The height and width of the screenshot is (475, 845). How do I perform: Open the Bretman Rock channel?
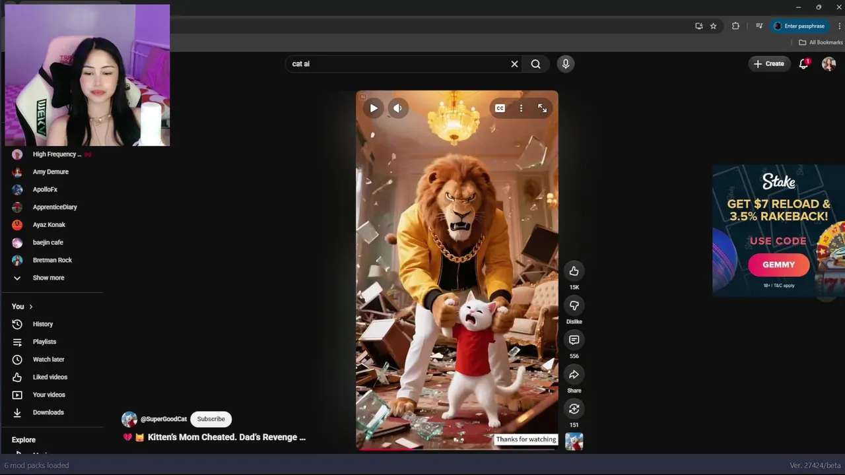point(53,260)
